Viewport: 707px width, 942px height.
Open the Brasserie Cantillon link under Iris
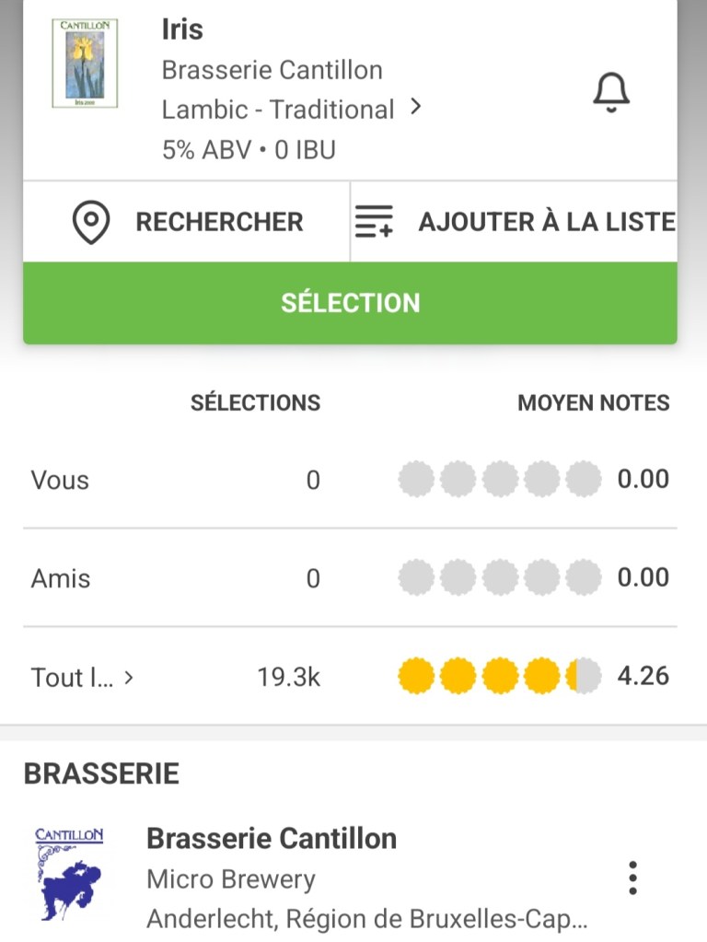click(x=272, y=70)
